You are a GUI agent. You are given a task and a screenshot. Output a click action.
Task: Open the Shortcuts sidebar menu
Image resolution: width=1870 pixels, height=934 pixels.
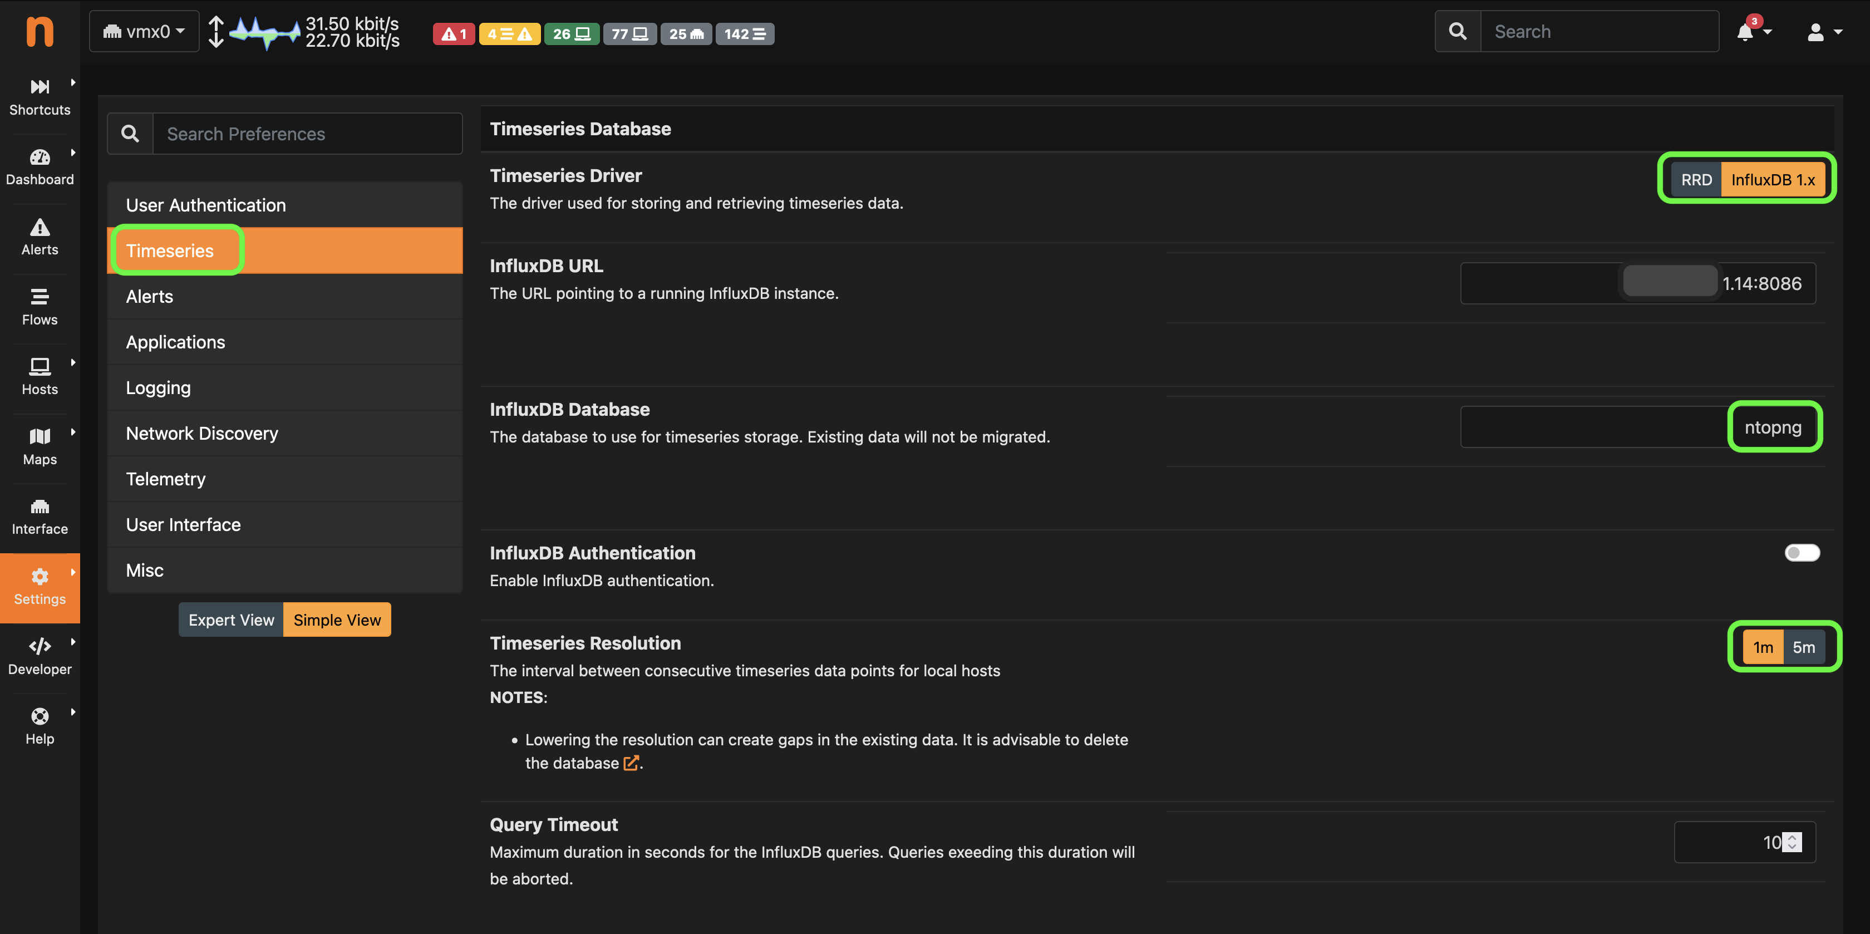[x=40, y=97]
